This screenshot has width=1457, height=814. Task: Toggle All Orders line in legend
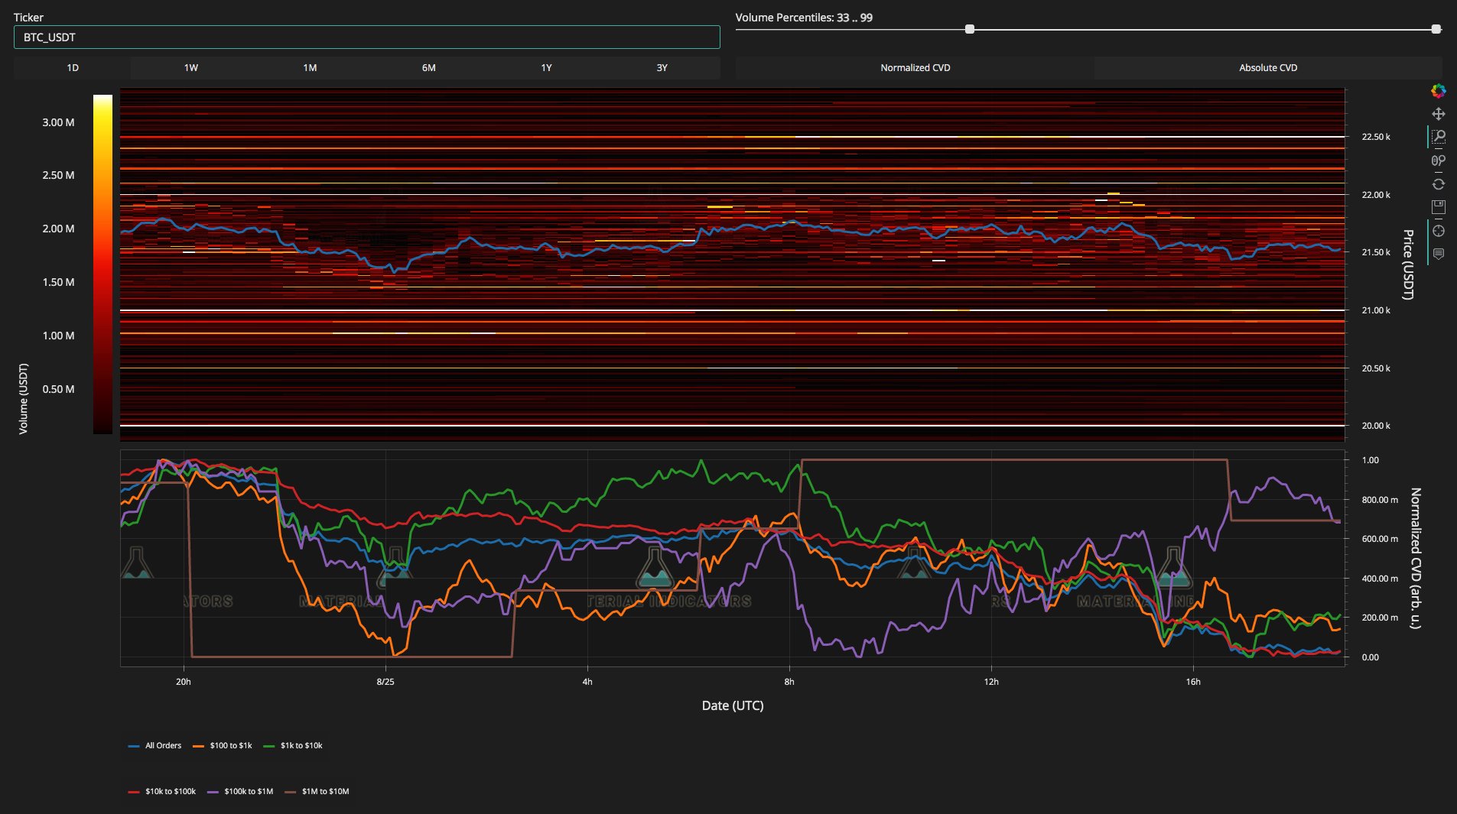[163, 745]
